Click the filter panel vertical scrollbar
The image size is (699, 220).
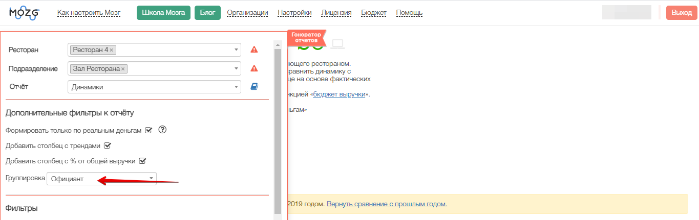278,128
